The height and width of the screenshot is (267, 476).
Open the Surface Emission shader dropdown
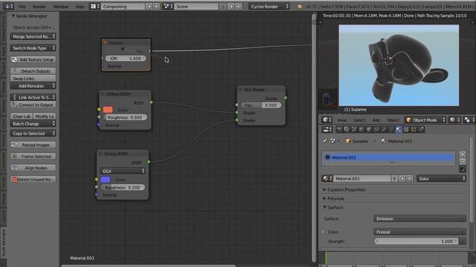(419, 219)
